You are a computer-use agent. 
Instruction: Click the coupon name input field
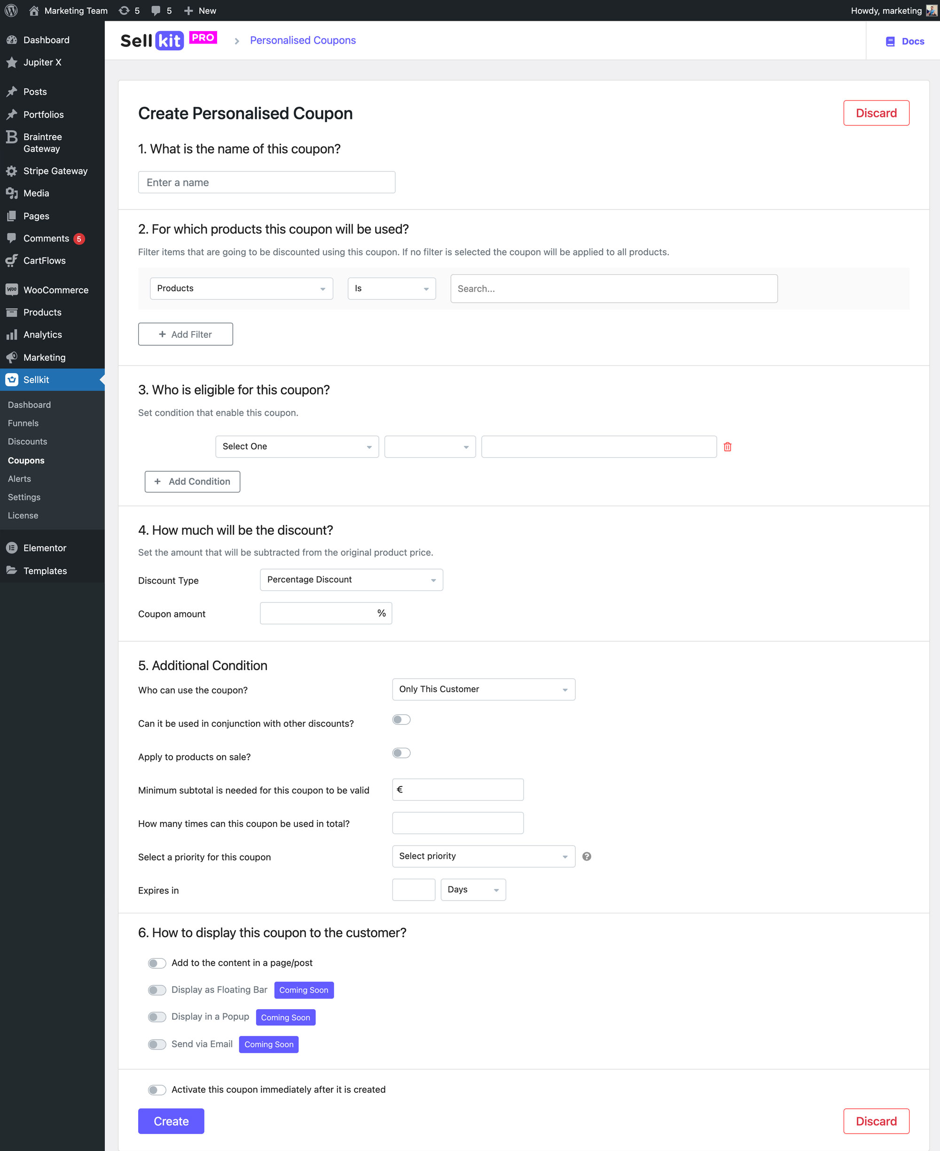266,182
